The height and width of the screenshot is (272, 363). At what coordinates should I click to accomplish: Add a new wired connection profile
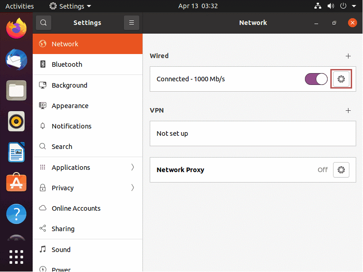click(x=348, y=56)
